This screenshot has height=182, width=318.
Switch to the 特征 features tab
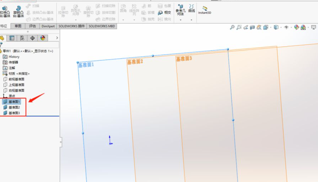pos(5,26)
